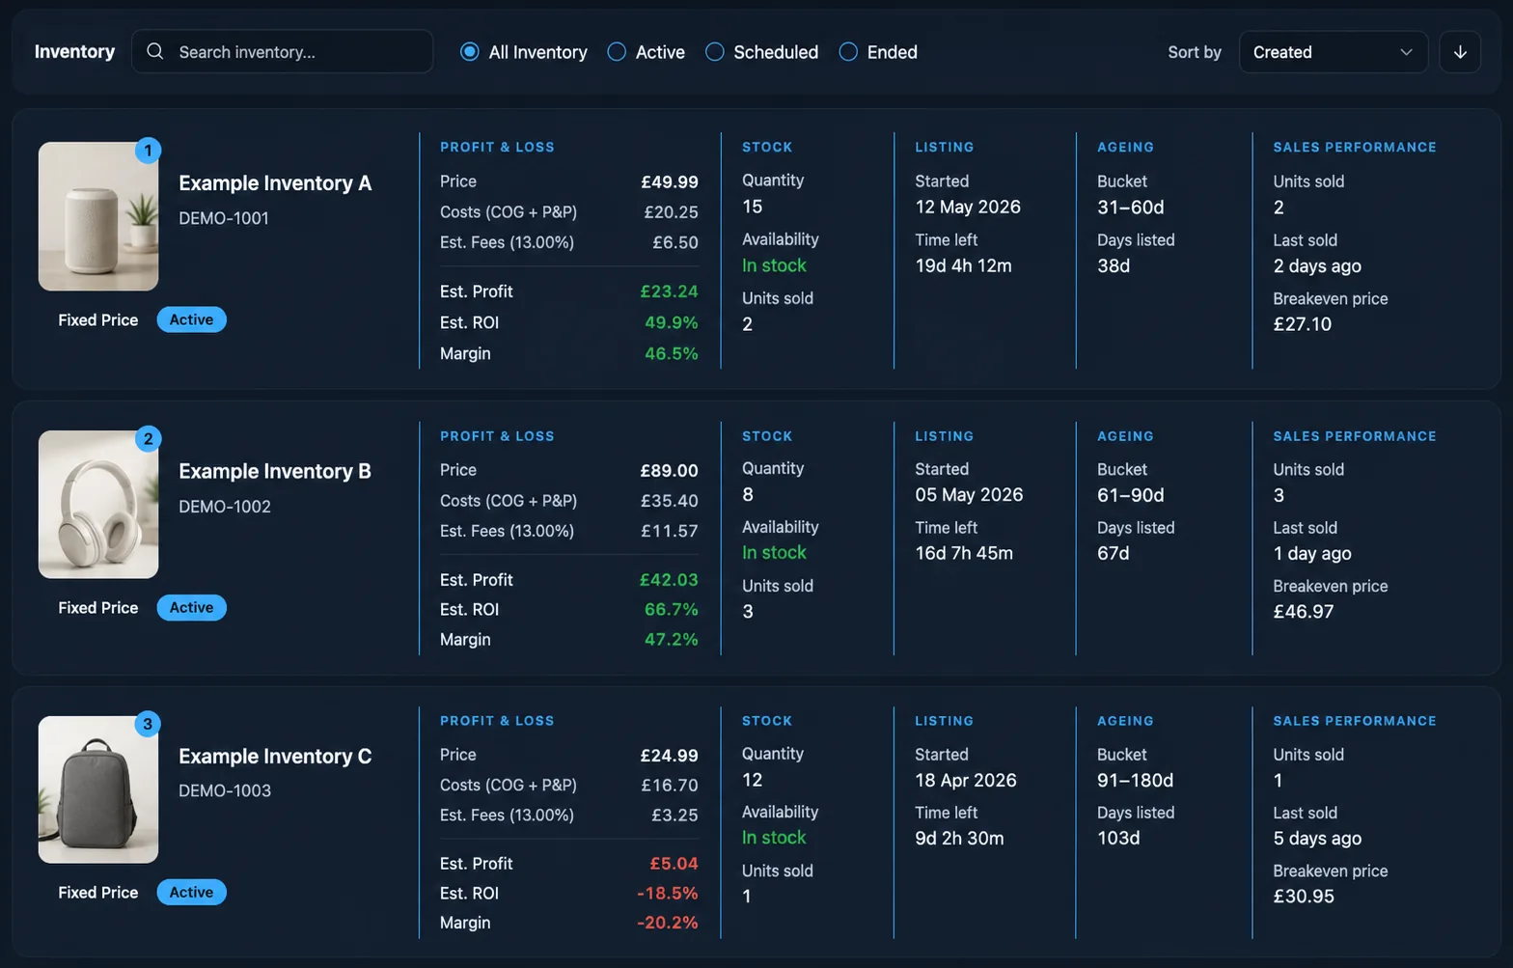
Task: Click SKU text DEMO-1001
Action: [224, 218]
